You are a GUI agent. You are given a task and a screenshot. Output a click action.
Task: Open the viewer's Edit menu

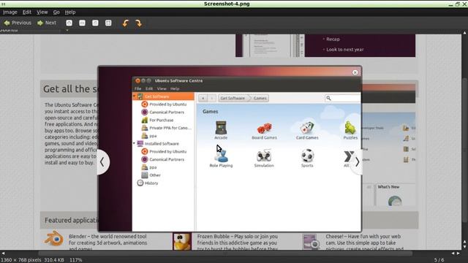click(x=27, y=12)
